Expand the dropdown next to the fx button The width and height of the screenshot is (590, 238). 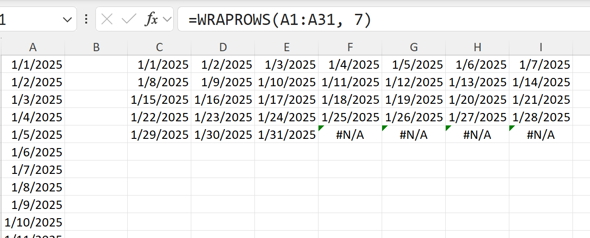click(167, 19)
